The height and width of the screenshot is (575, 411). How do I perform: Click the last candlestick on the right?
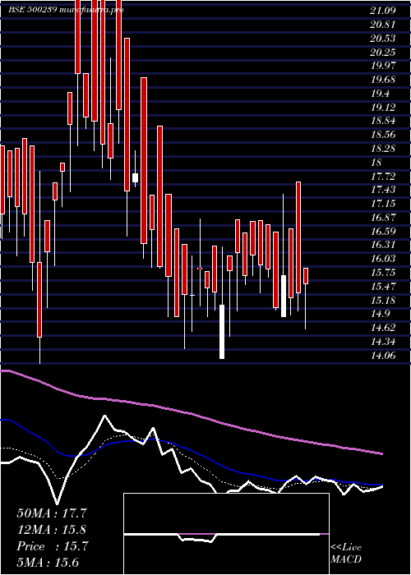pyautogui.click(x=305, y=276)
